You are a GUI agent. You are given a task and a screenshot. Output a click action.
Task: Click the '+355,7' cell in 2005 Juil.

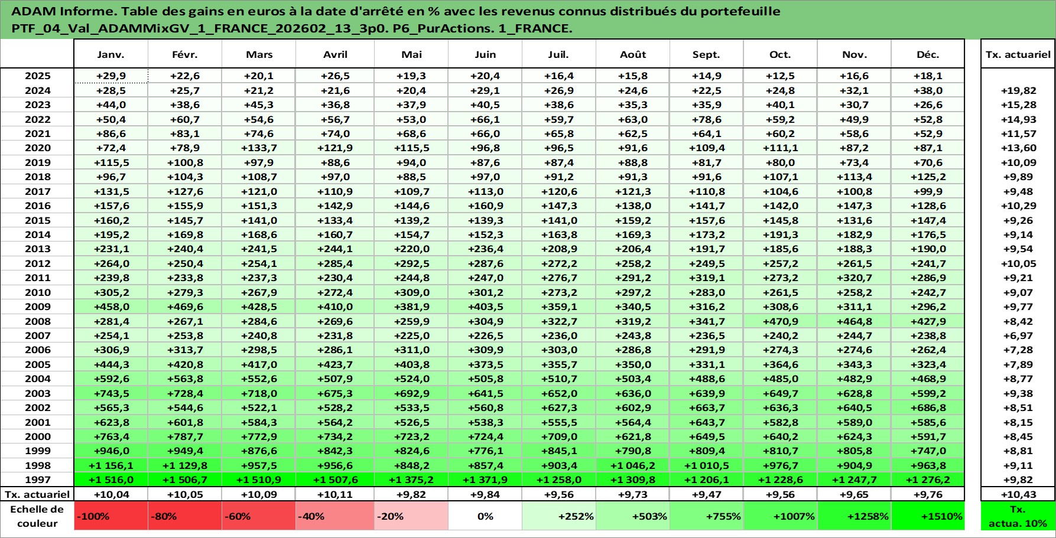558,364
